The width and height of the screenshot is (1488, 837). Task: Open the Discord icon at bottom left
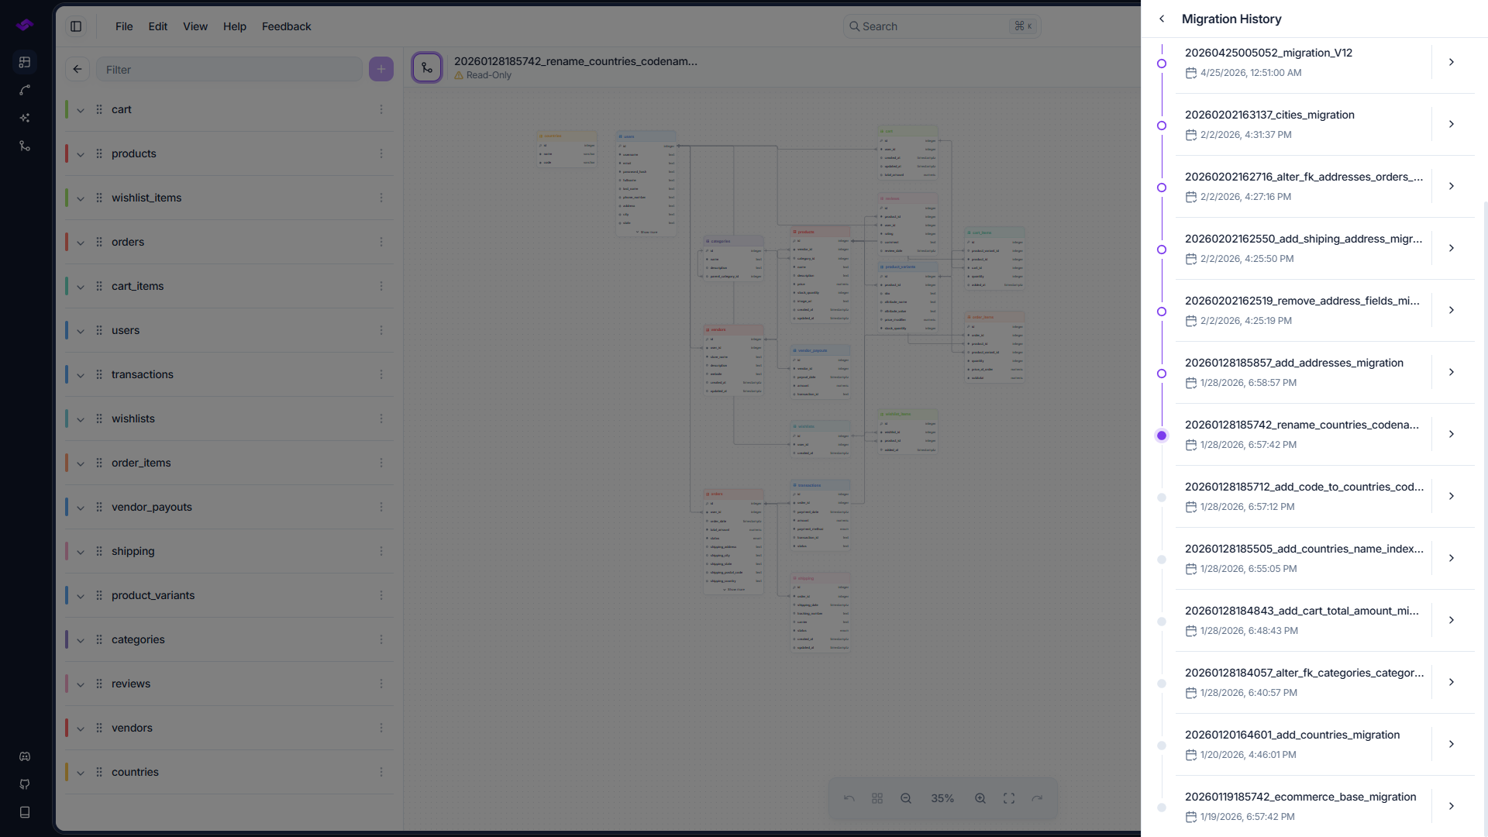(x=25, y=756)
